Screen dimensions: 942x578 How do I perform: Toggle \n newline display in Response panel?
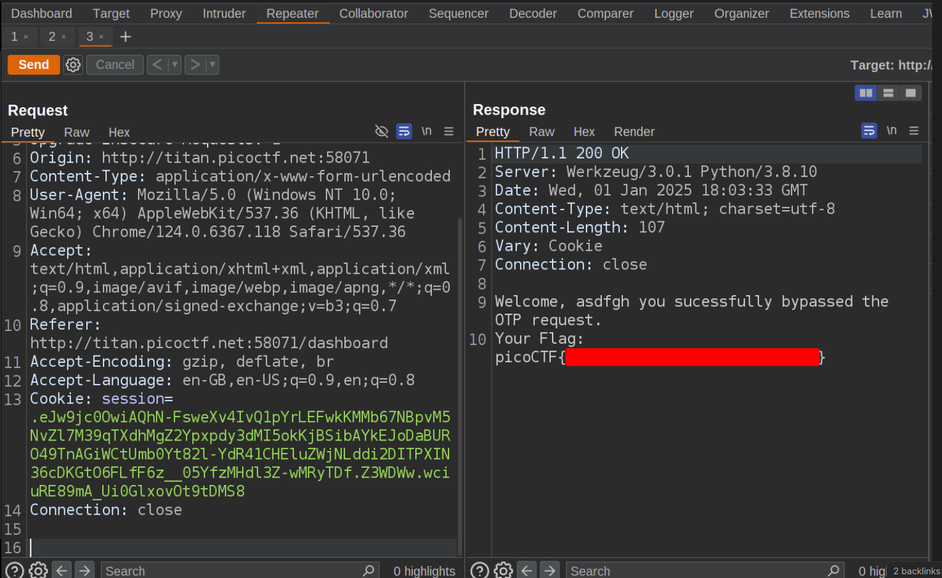coord(891,130)
